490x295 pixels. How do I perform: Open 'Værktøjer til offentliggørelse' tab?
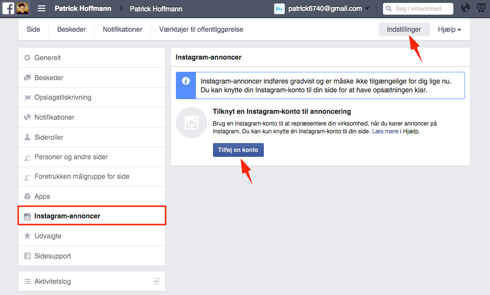[201, 29]
